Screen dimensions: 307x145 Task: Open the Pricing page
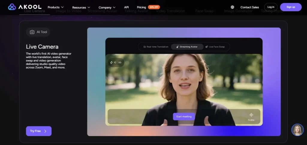pyautogui.click(x=141, y=7)
